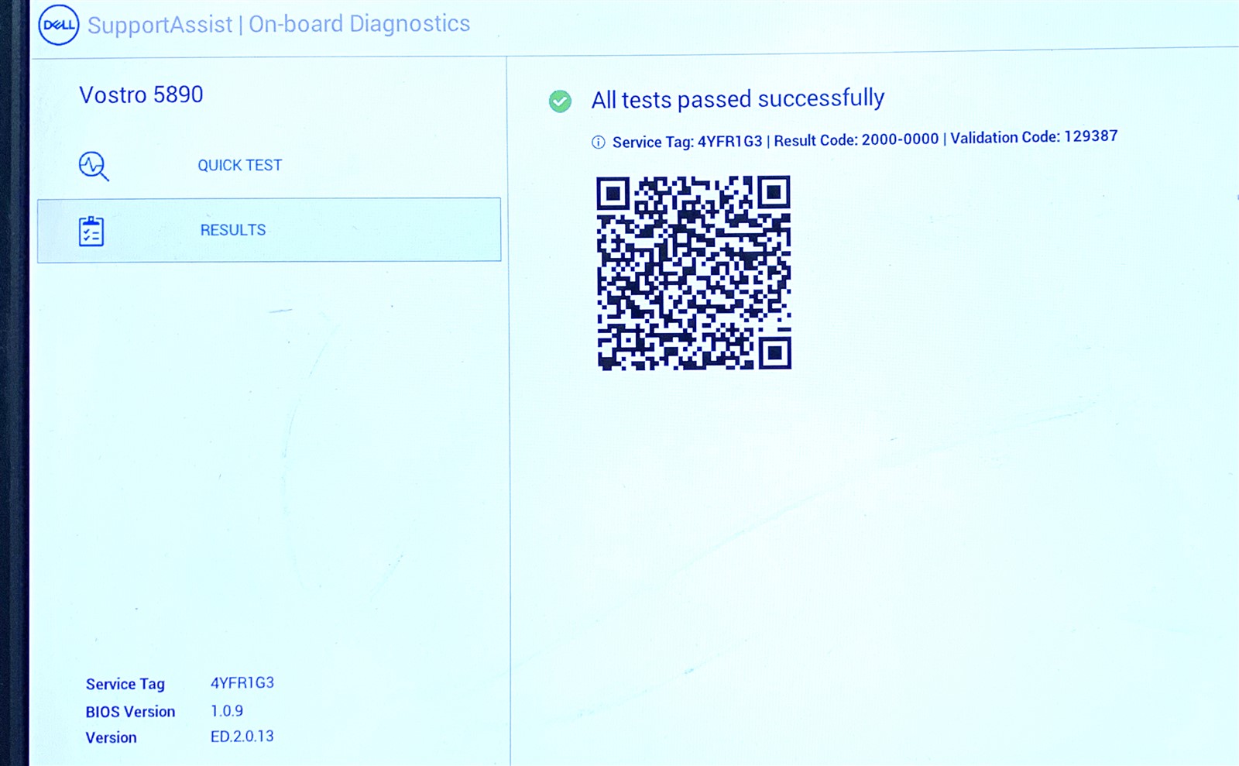Open the Results clipboard icon
Screen dimensions: 1239x766
[91, 231]
